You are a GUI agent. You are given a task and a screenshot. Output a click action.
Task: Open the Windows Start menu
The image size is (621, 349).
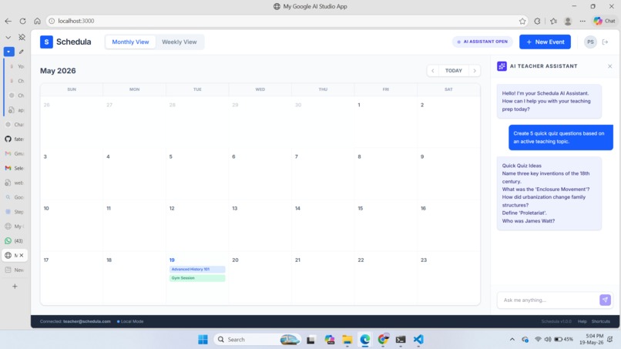203,340
